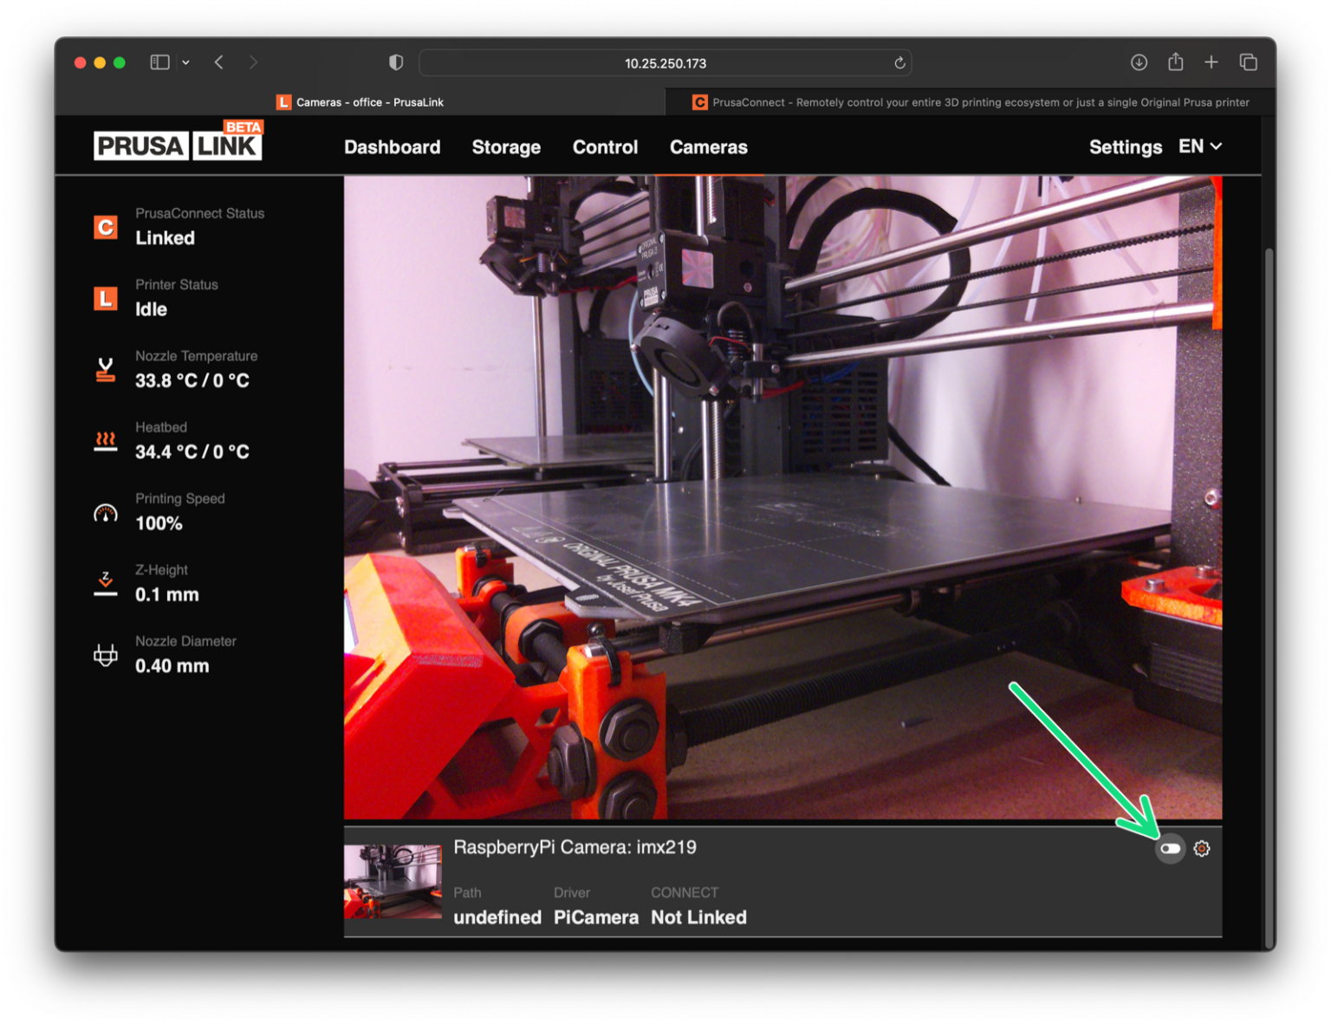The image size is (1331, 1024).
Task: Click the camera preview thumbnail
Action: click(x=393, y=880)
